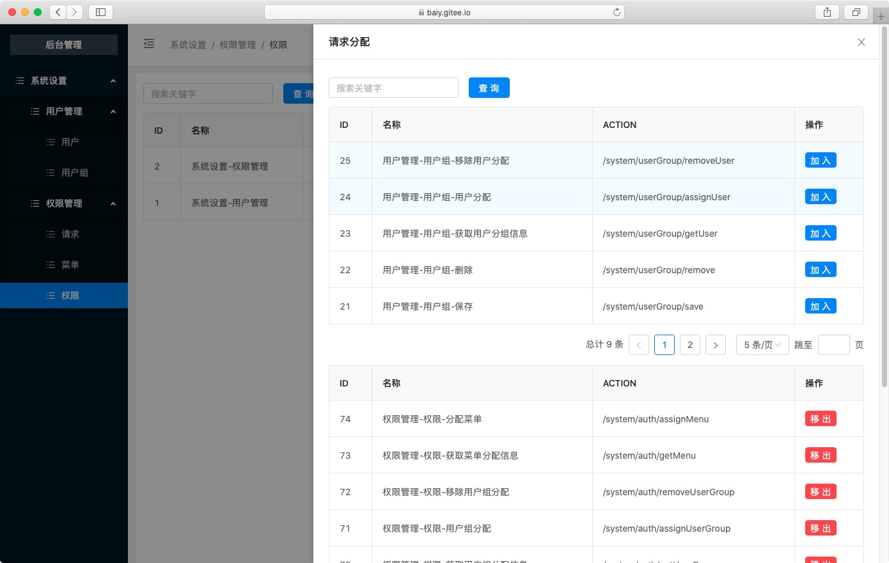Click the Safari address bar baiy.gitee.io

coord(444,12)
